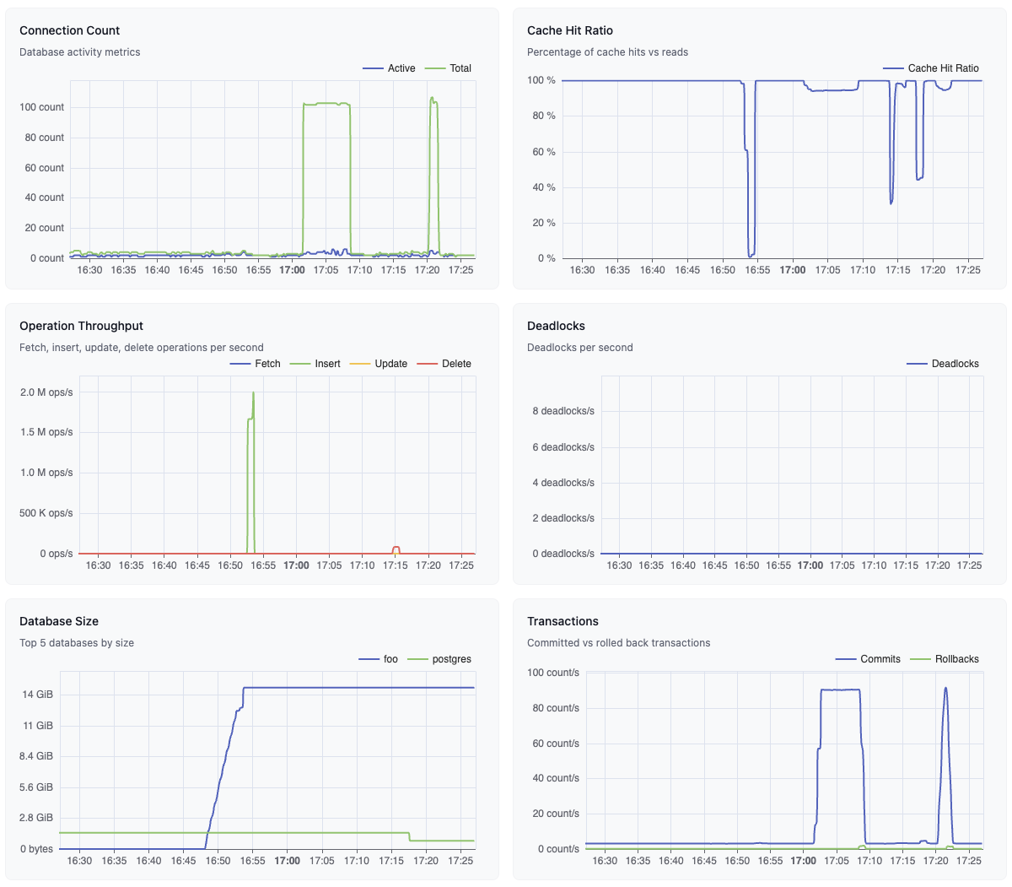Click the postgres size step-down near 17:18

[409, 837]
